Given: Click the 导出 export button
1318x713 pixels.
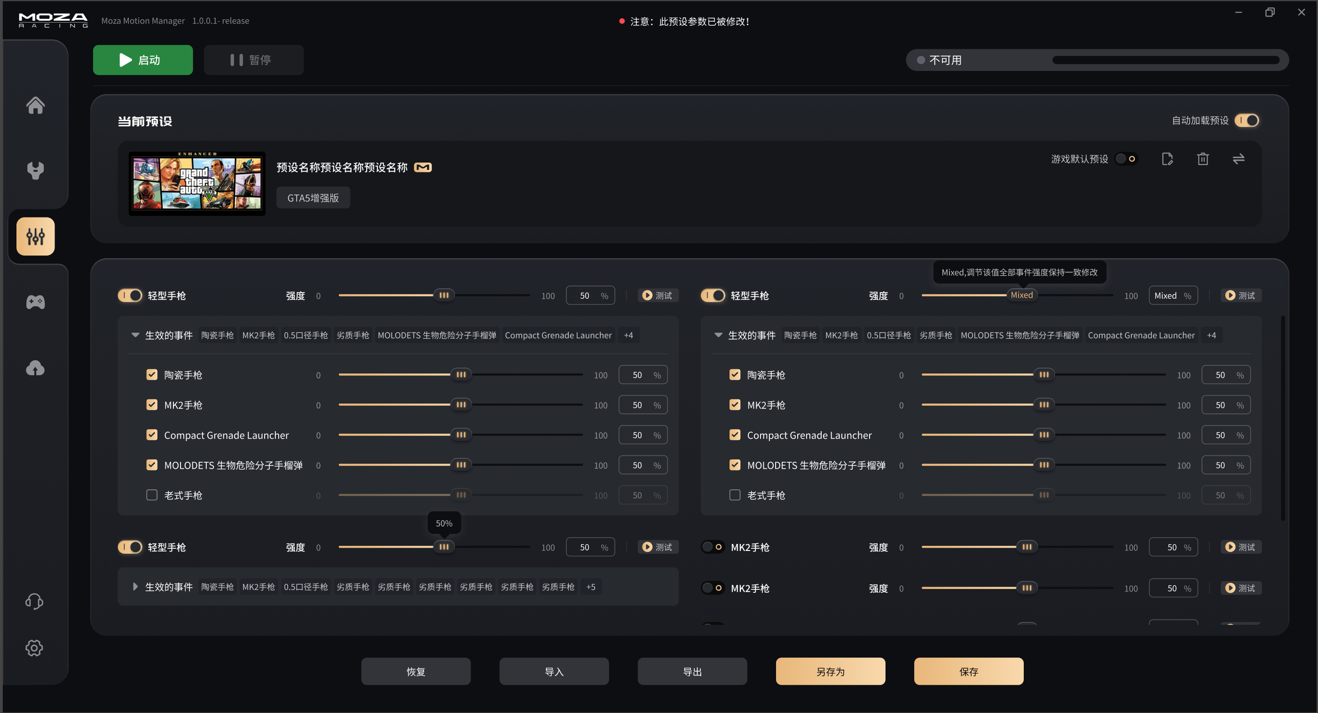Looking at the screenshot, I should tap(692, 672).
